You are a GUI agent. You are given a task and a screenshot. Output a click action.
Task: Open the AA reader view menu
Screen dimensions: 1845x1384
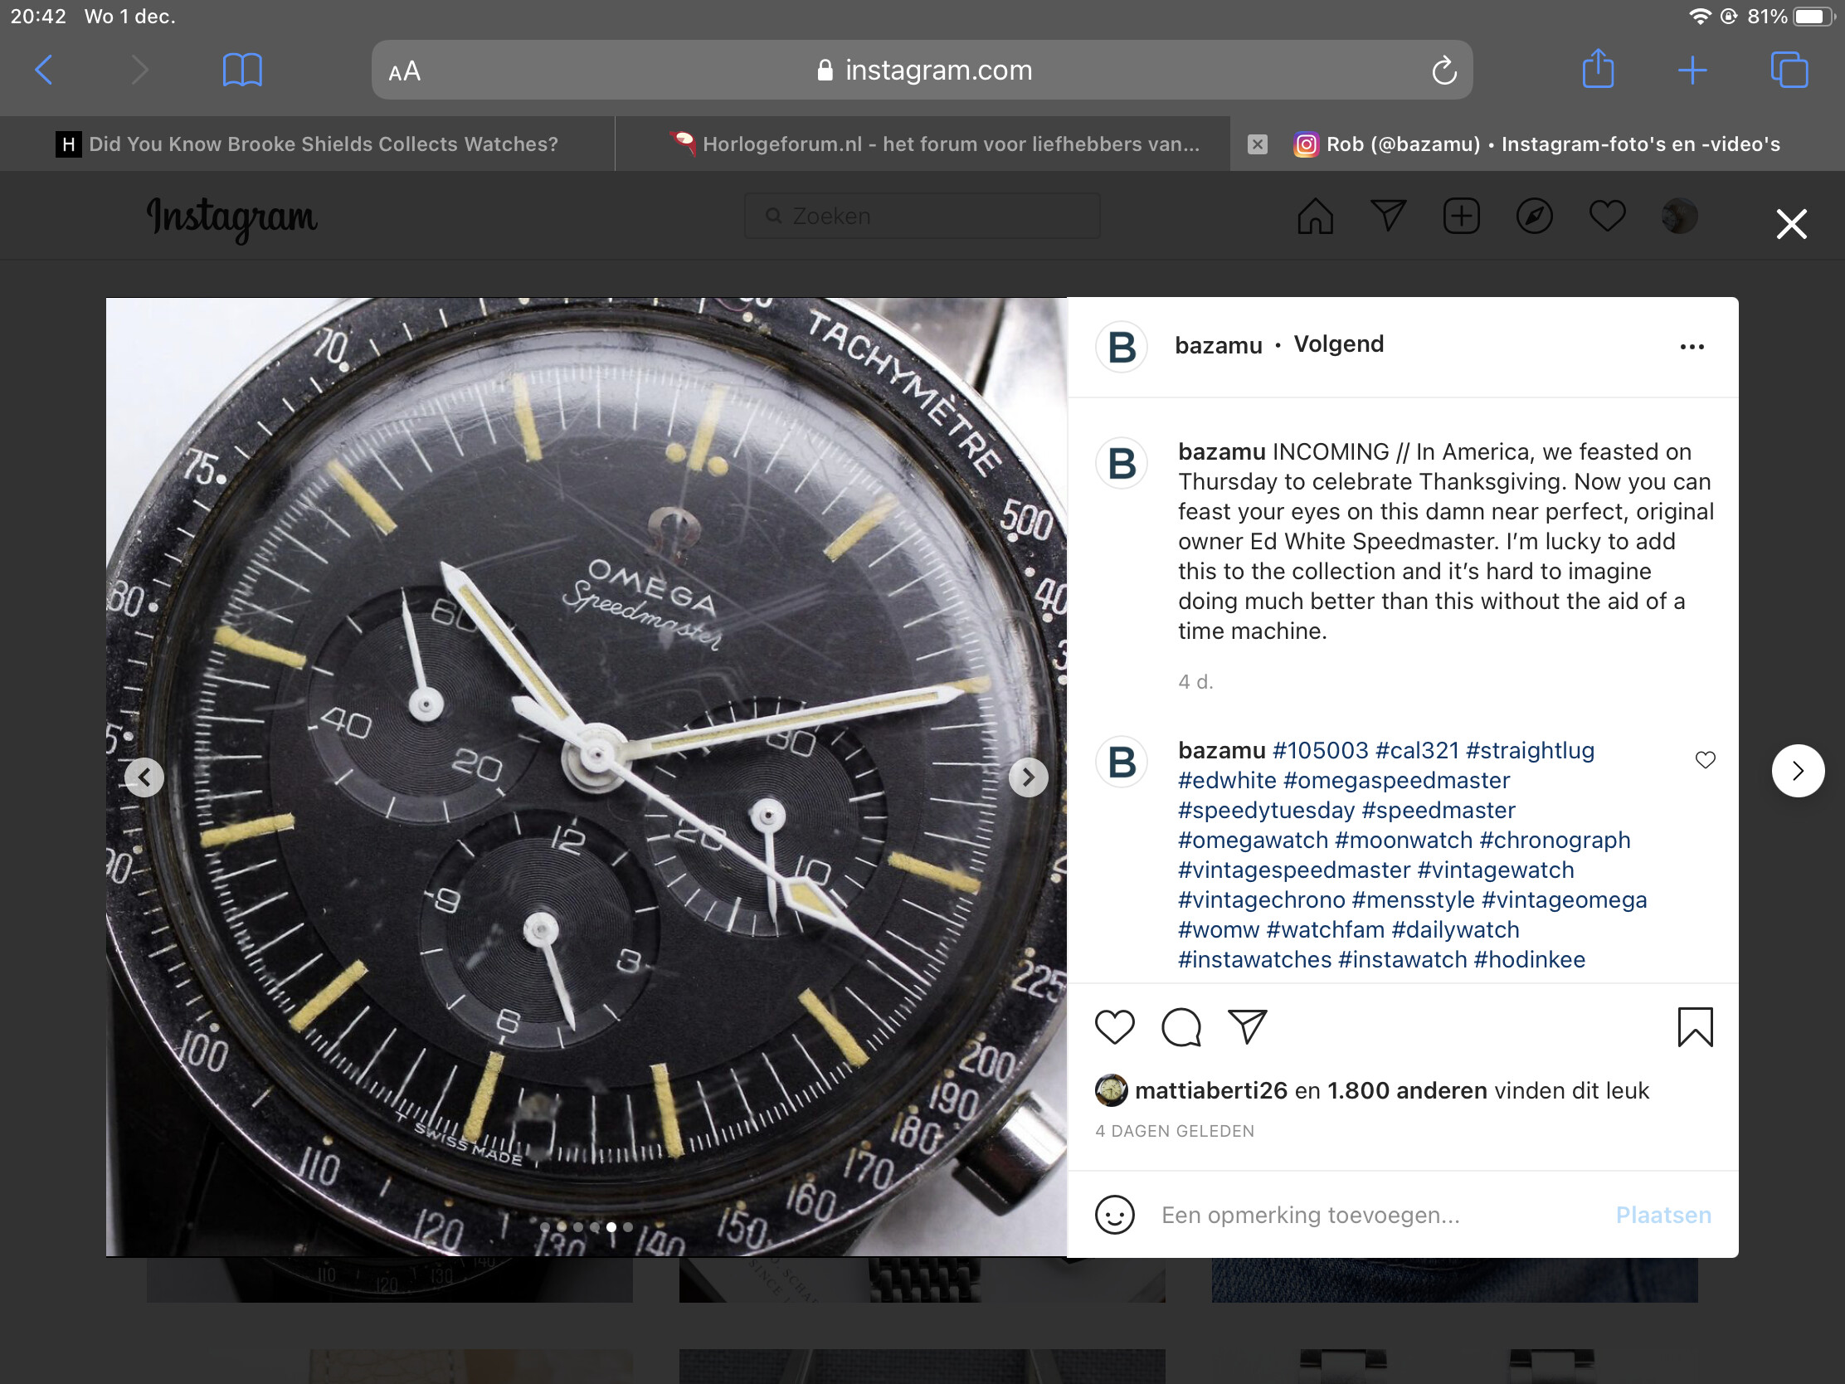[x=405, y=71]
